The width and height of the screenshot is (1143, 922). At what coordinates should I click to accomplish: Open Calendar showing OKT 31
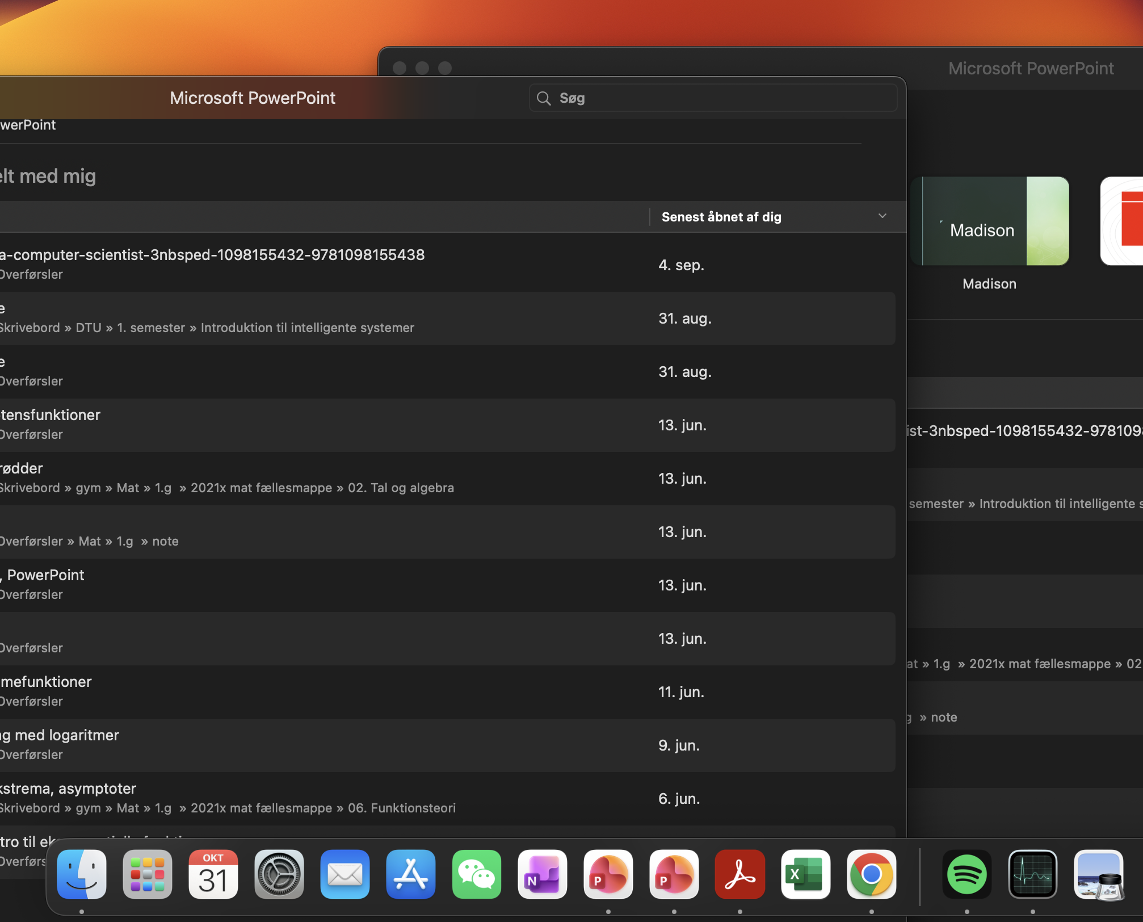pos(213,874)
